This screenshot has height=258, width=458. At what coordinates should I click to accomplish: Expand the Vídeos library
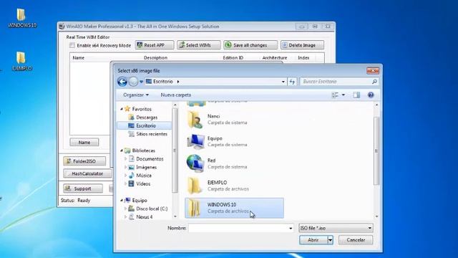[126, 183]
